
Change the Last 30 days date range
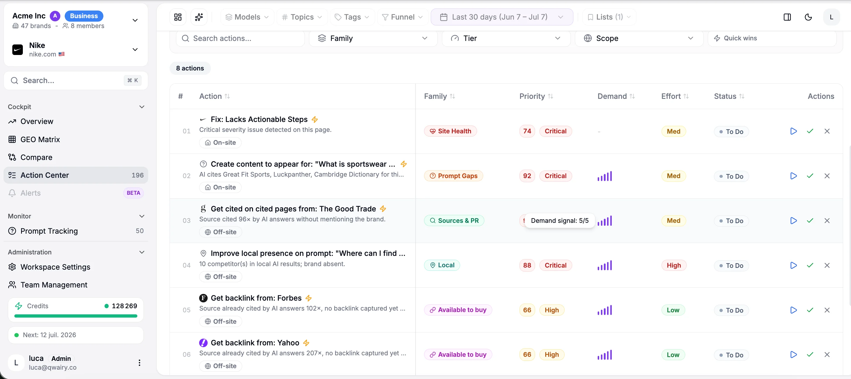click(x=501, y=17)
